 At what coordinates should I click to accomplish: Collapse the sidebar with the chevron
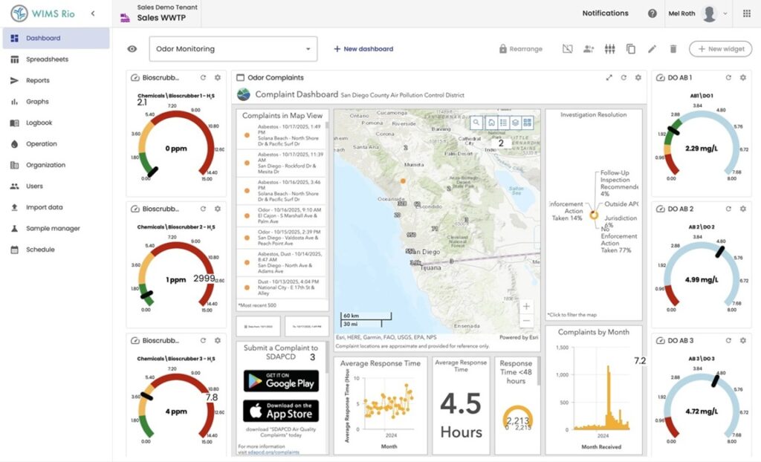[x=93, y=13]
